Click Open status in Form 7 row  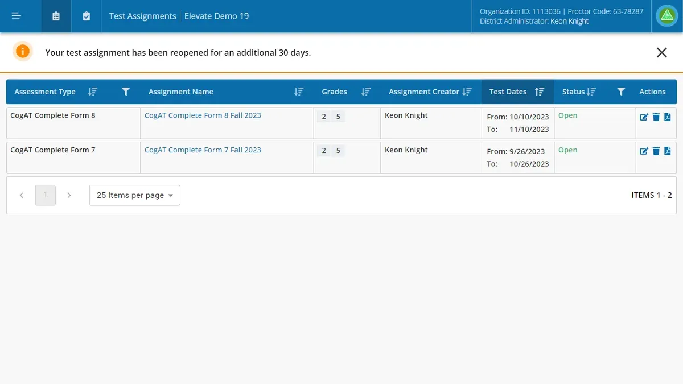coord(567,150)
